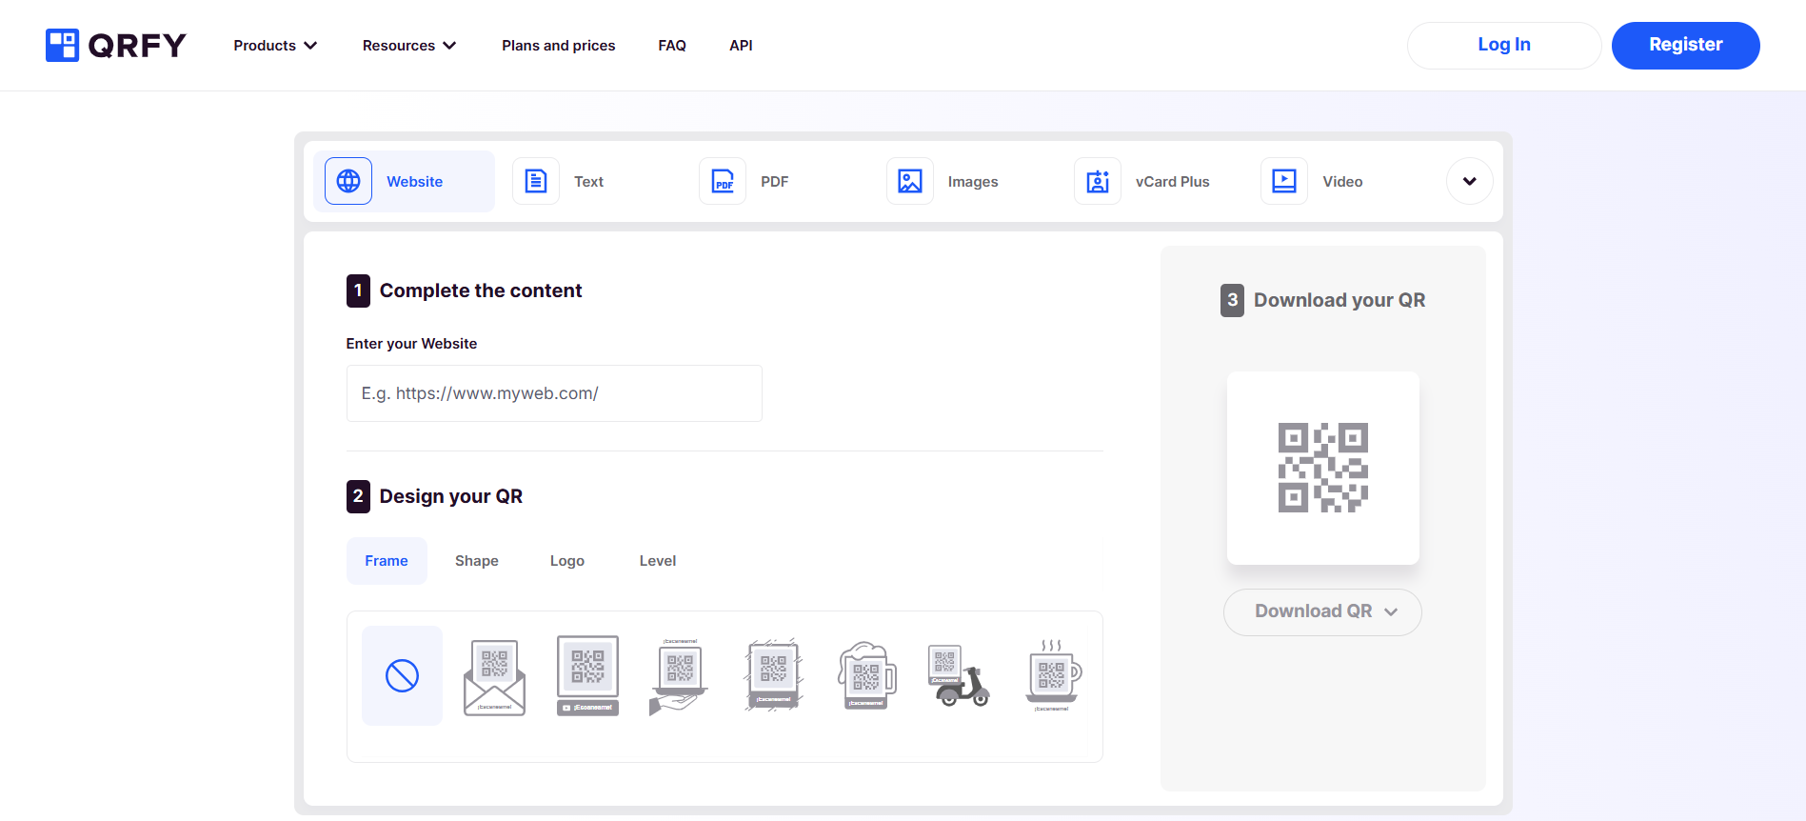
Task: Select the Images picture icon
Action: (x=910, y=181)
